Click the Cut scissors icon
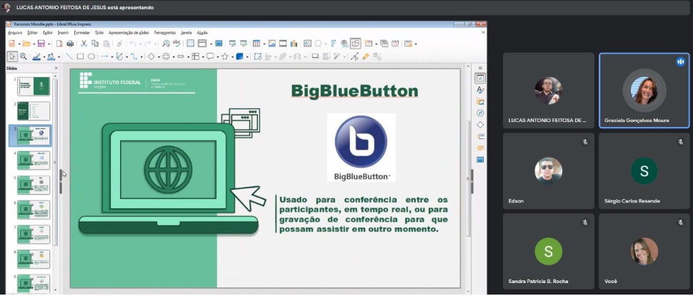This screenshot has width=693, height=296. click(84, 44)
